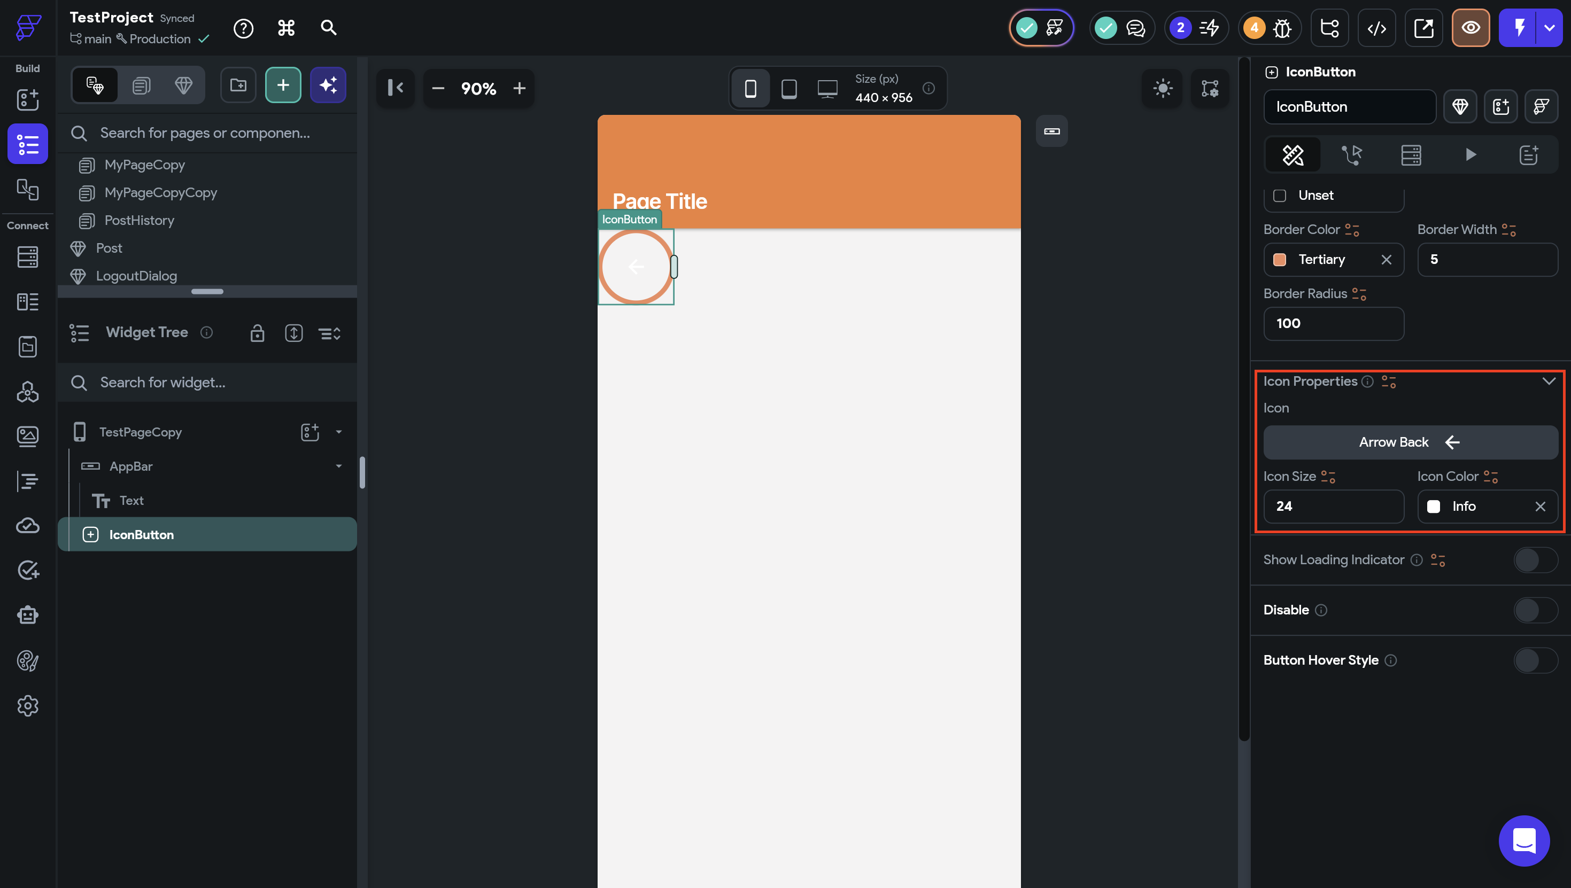Screen dimensions: 1571x888
Task: Click the keyboard shortcuts command icon
Action: (286, 28)
